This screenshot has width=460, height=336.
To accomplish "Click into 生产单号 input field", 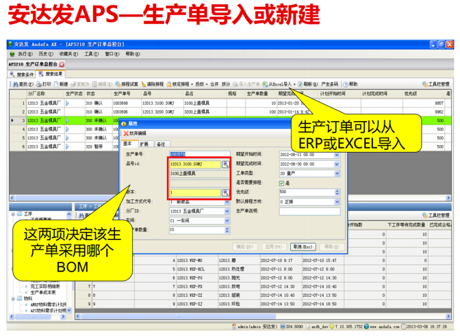I will tap(199, 154).
